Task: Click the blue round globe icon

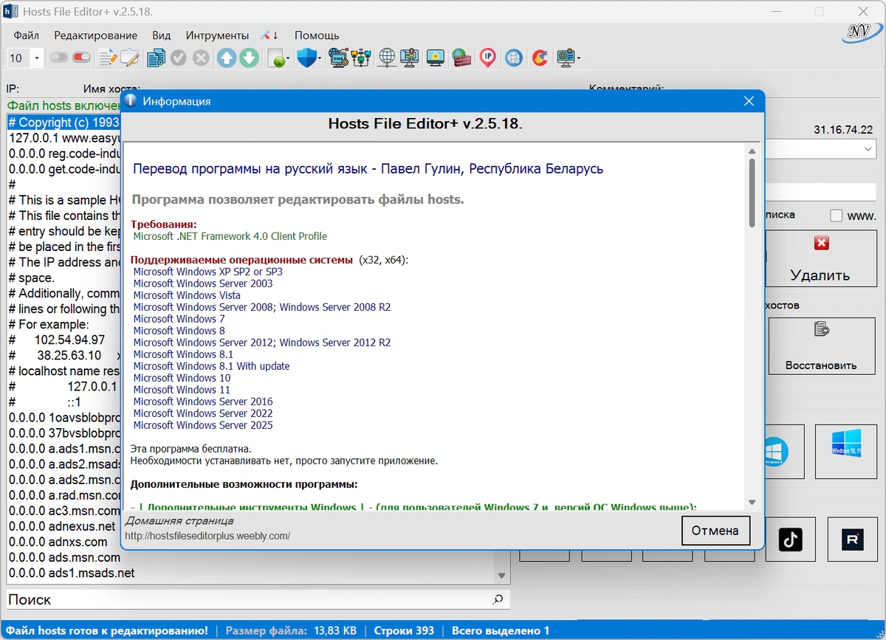Action: point(514,58)
